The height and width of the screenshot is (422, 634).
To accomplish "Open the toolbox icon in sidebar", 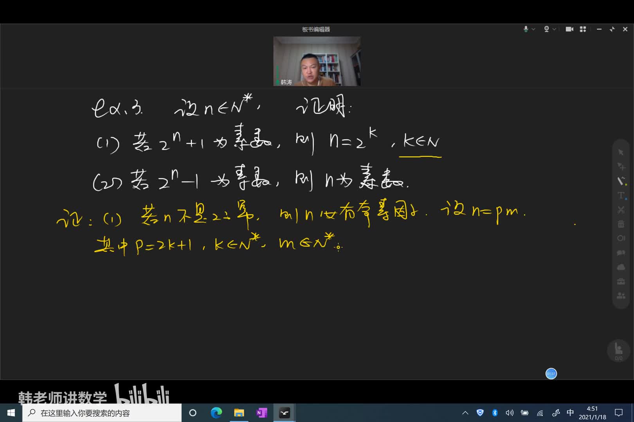I will [621, 281].
